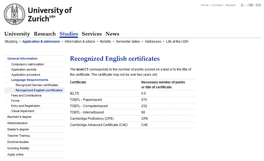Go to Studying submenu item

(11, 42)
